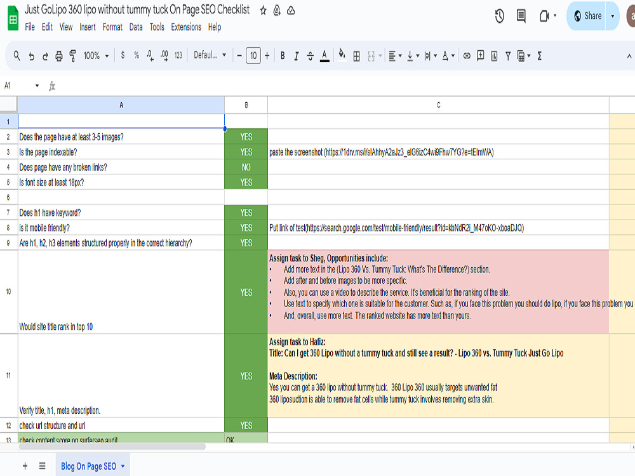Select column C header
The image size is (635, 476).
click(438, 105)
